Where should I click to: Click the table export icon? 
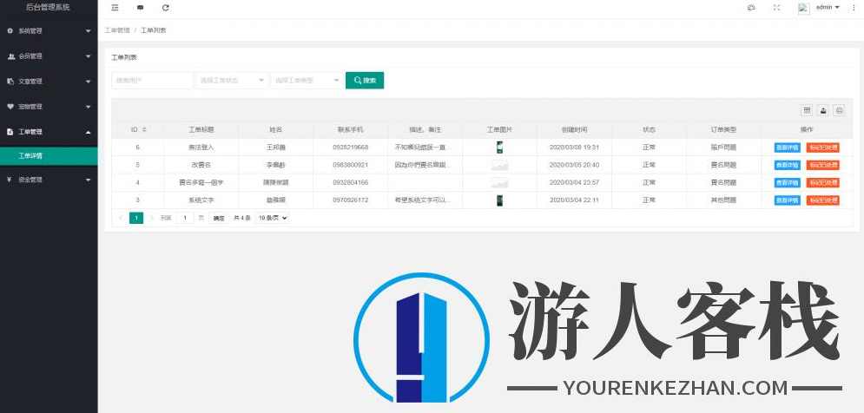pos(822,110)
